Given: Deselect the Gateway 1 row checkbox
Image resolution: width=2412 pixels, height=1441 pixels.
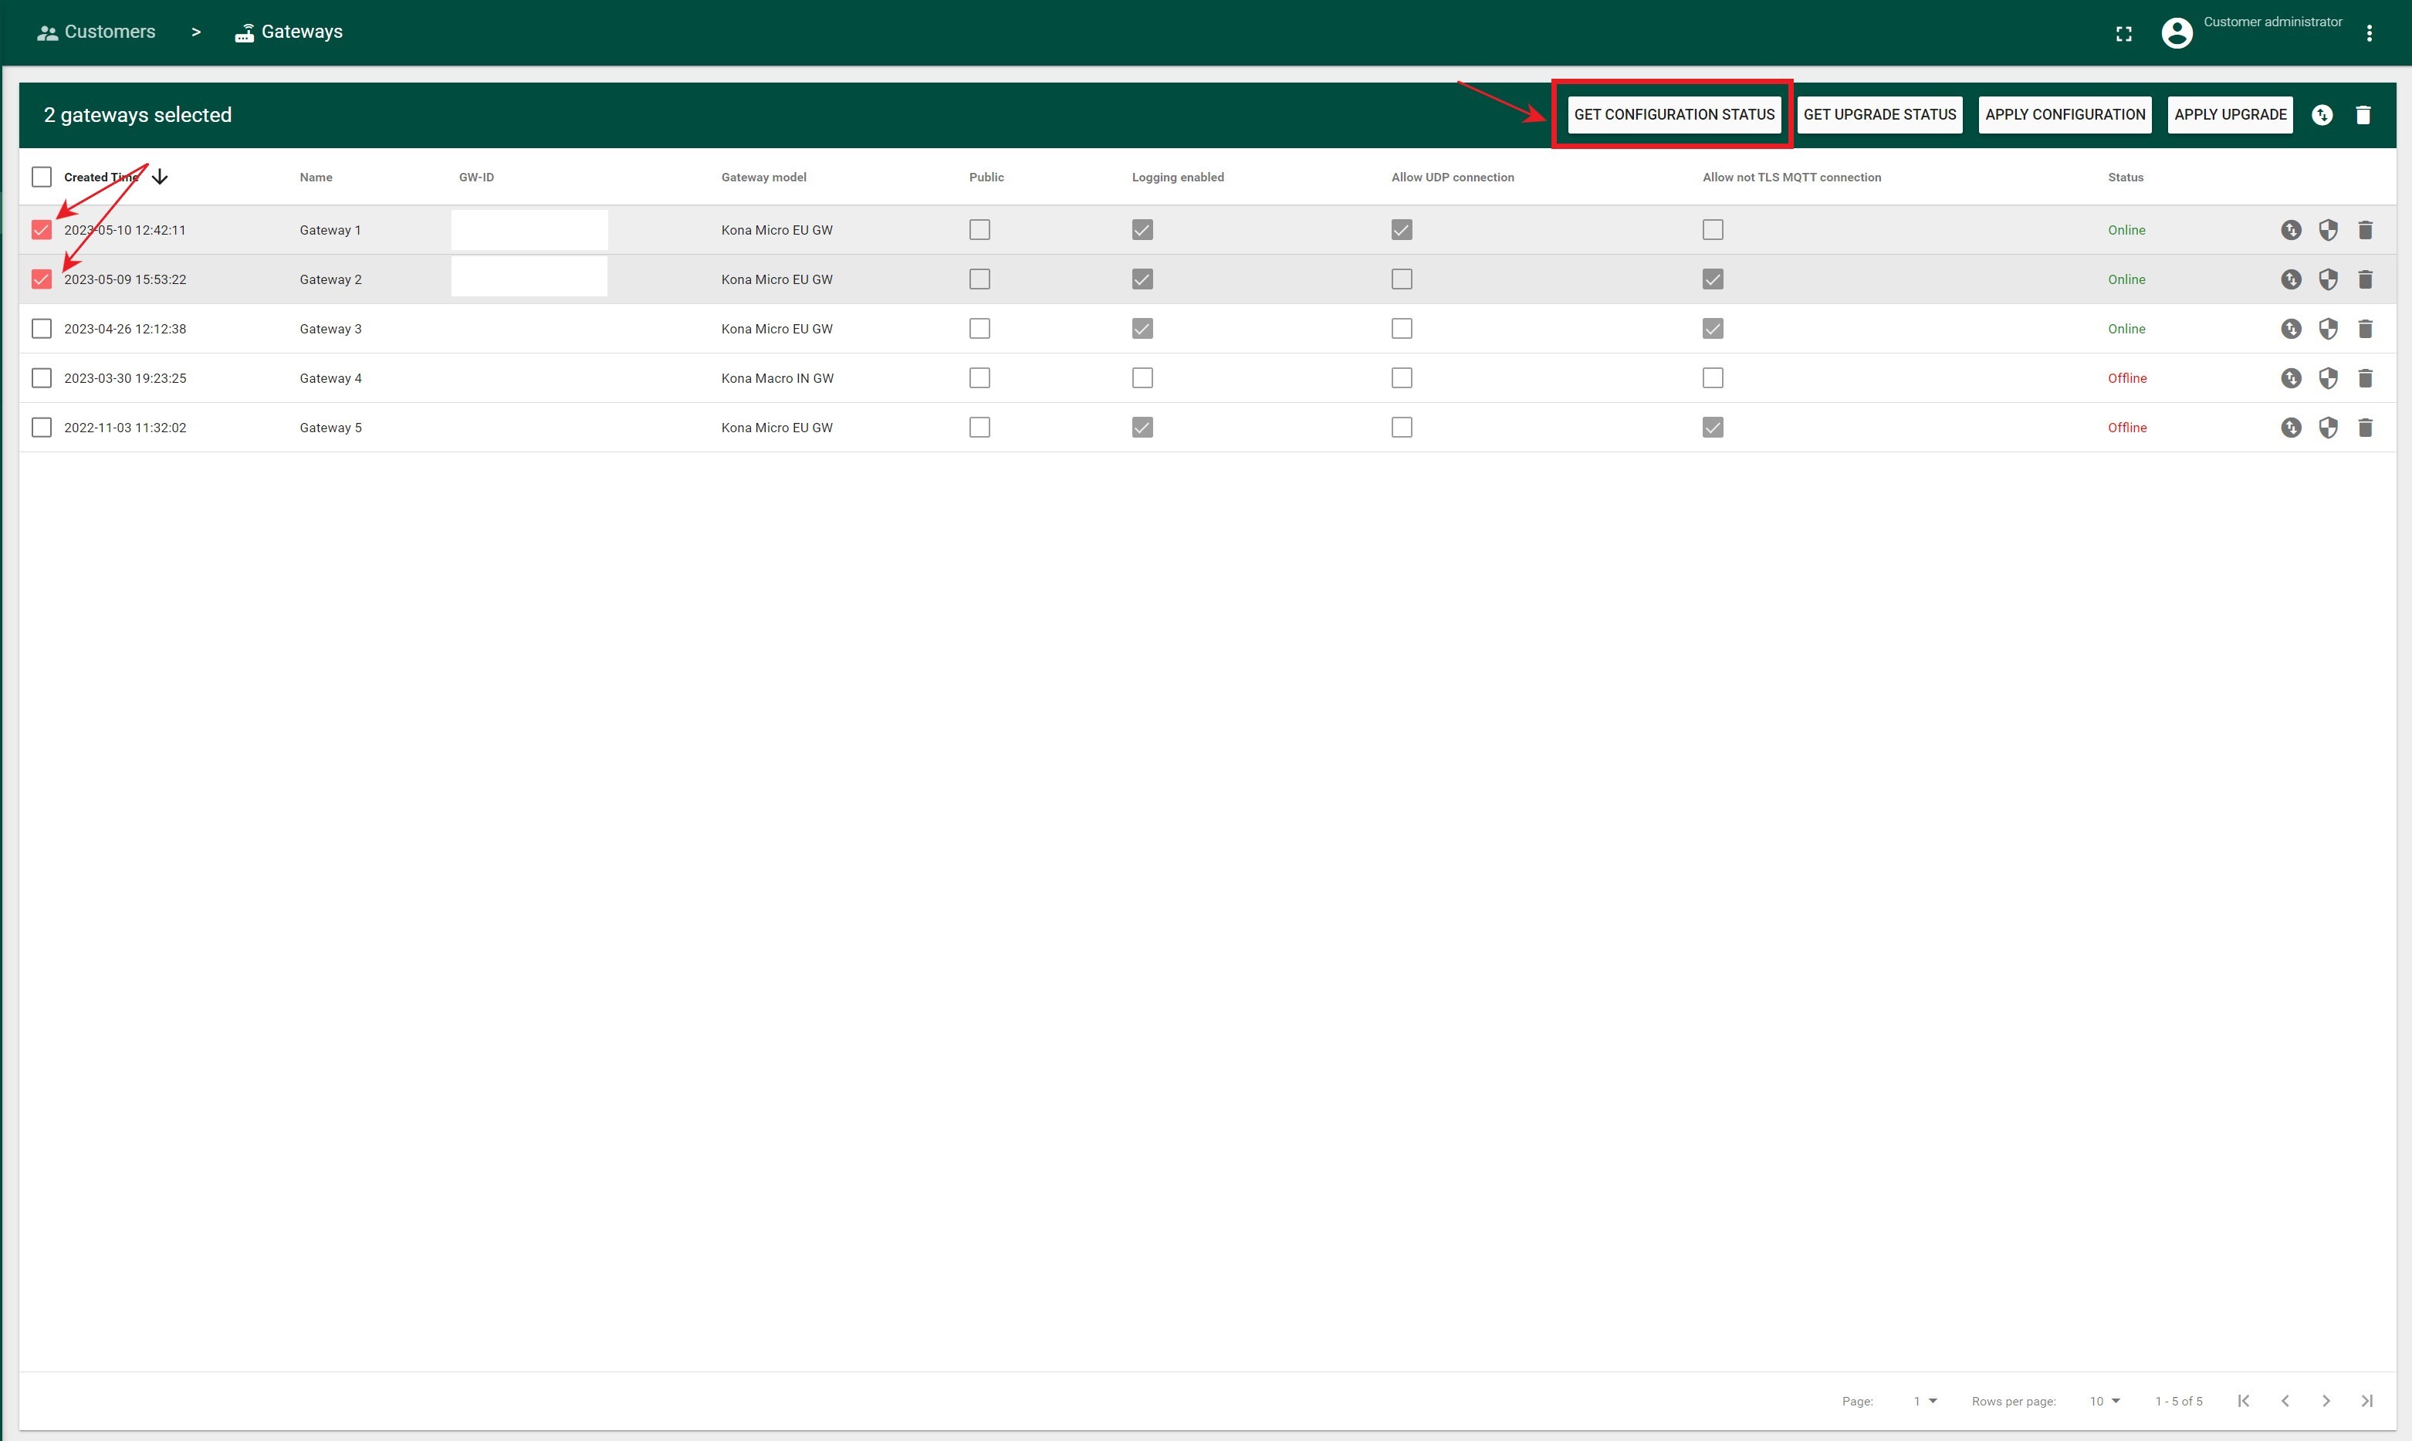Looking at the screenshot, I should pos(41,229).
